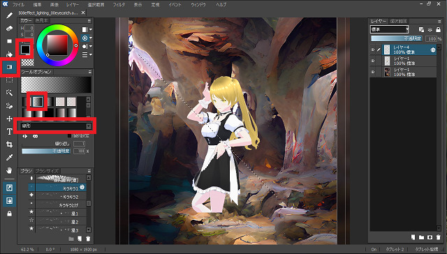
Task: Create a layer folder in the layer panel
Action: [421, 237]
